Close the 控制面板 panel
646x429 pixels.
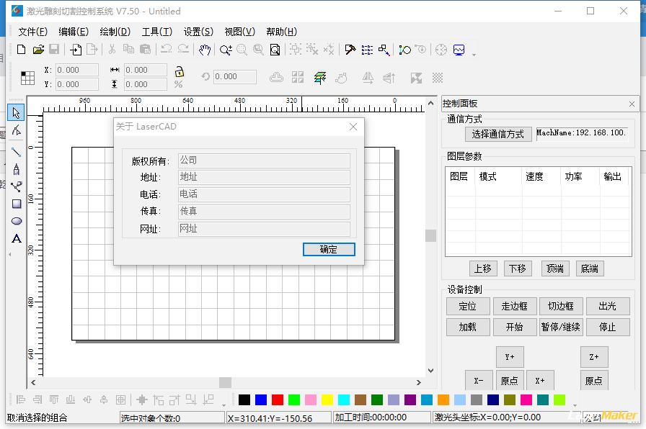(x=632, y=104)
